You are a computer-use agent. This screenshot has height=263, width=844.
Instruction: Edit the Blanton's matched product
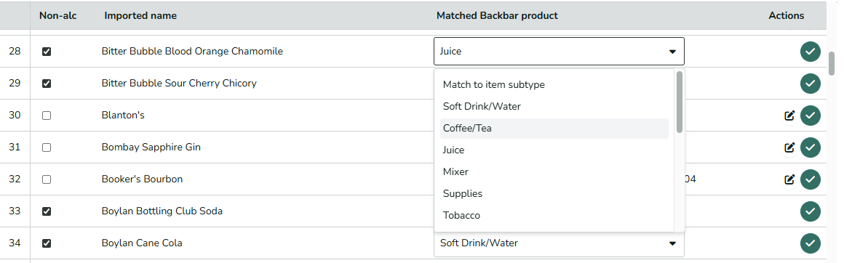point(789,116)
